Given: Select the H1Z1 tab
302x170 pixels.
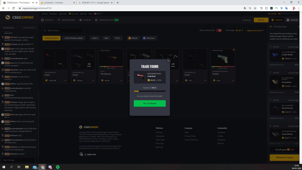Looking at the screenshot, I should 118,38.
